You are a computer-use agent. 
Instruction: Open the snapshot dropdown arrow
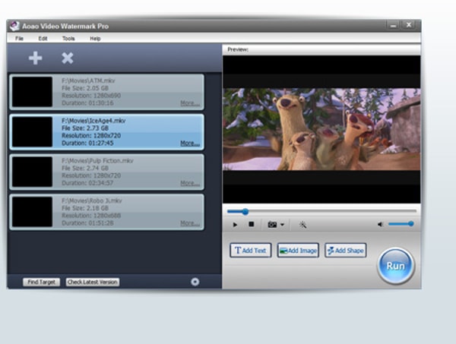[x=282, y=225]
